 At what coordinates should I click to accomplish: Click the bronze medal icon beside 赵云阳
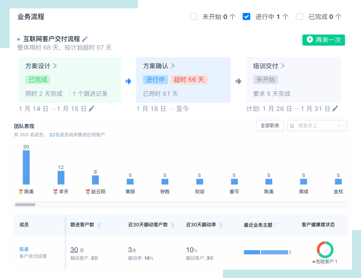(x=88, y=192)
